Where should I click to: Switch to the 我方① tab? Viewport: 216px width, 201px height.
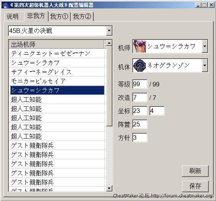point(59,16)
